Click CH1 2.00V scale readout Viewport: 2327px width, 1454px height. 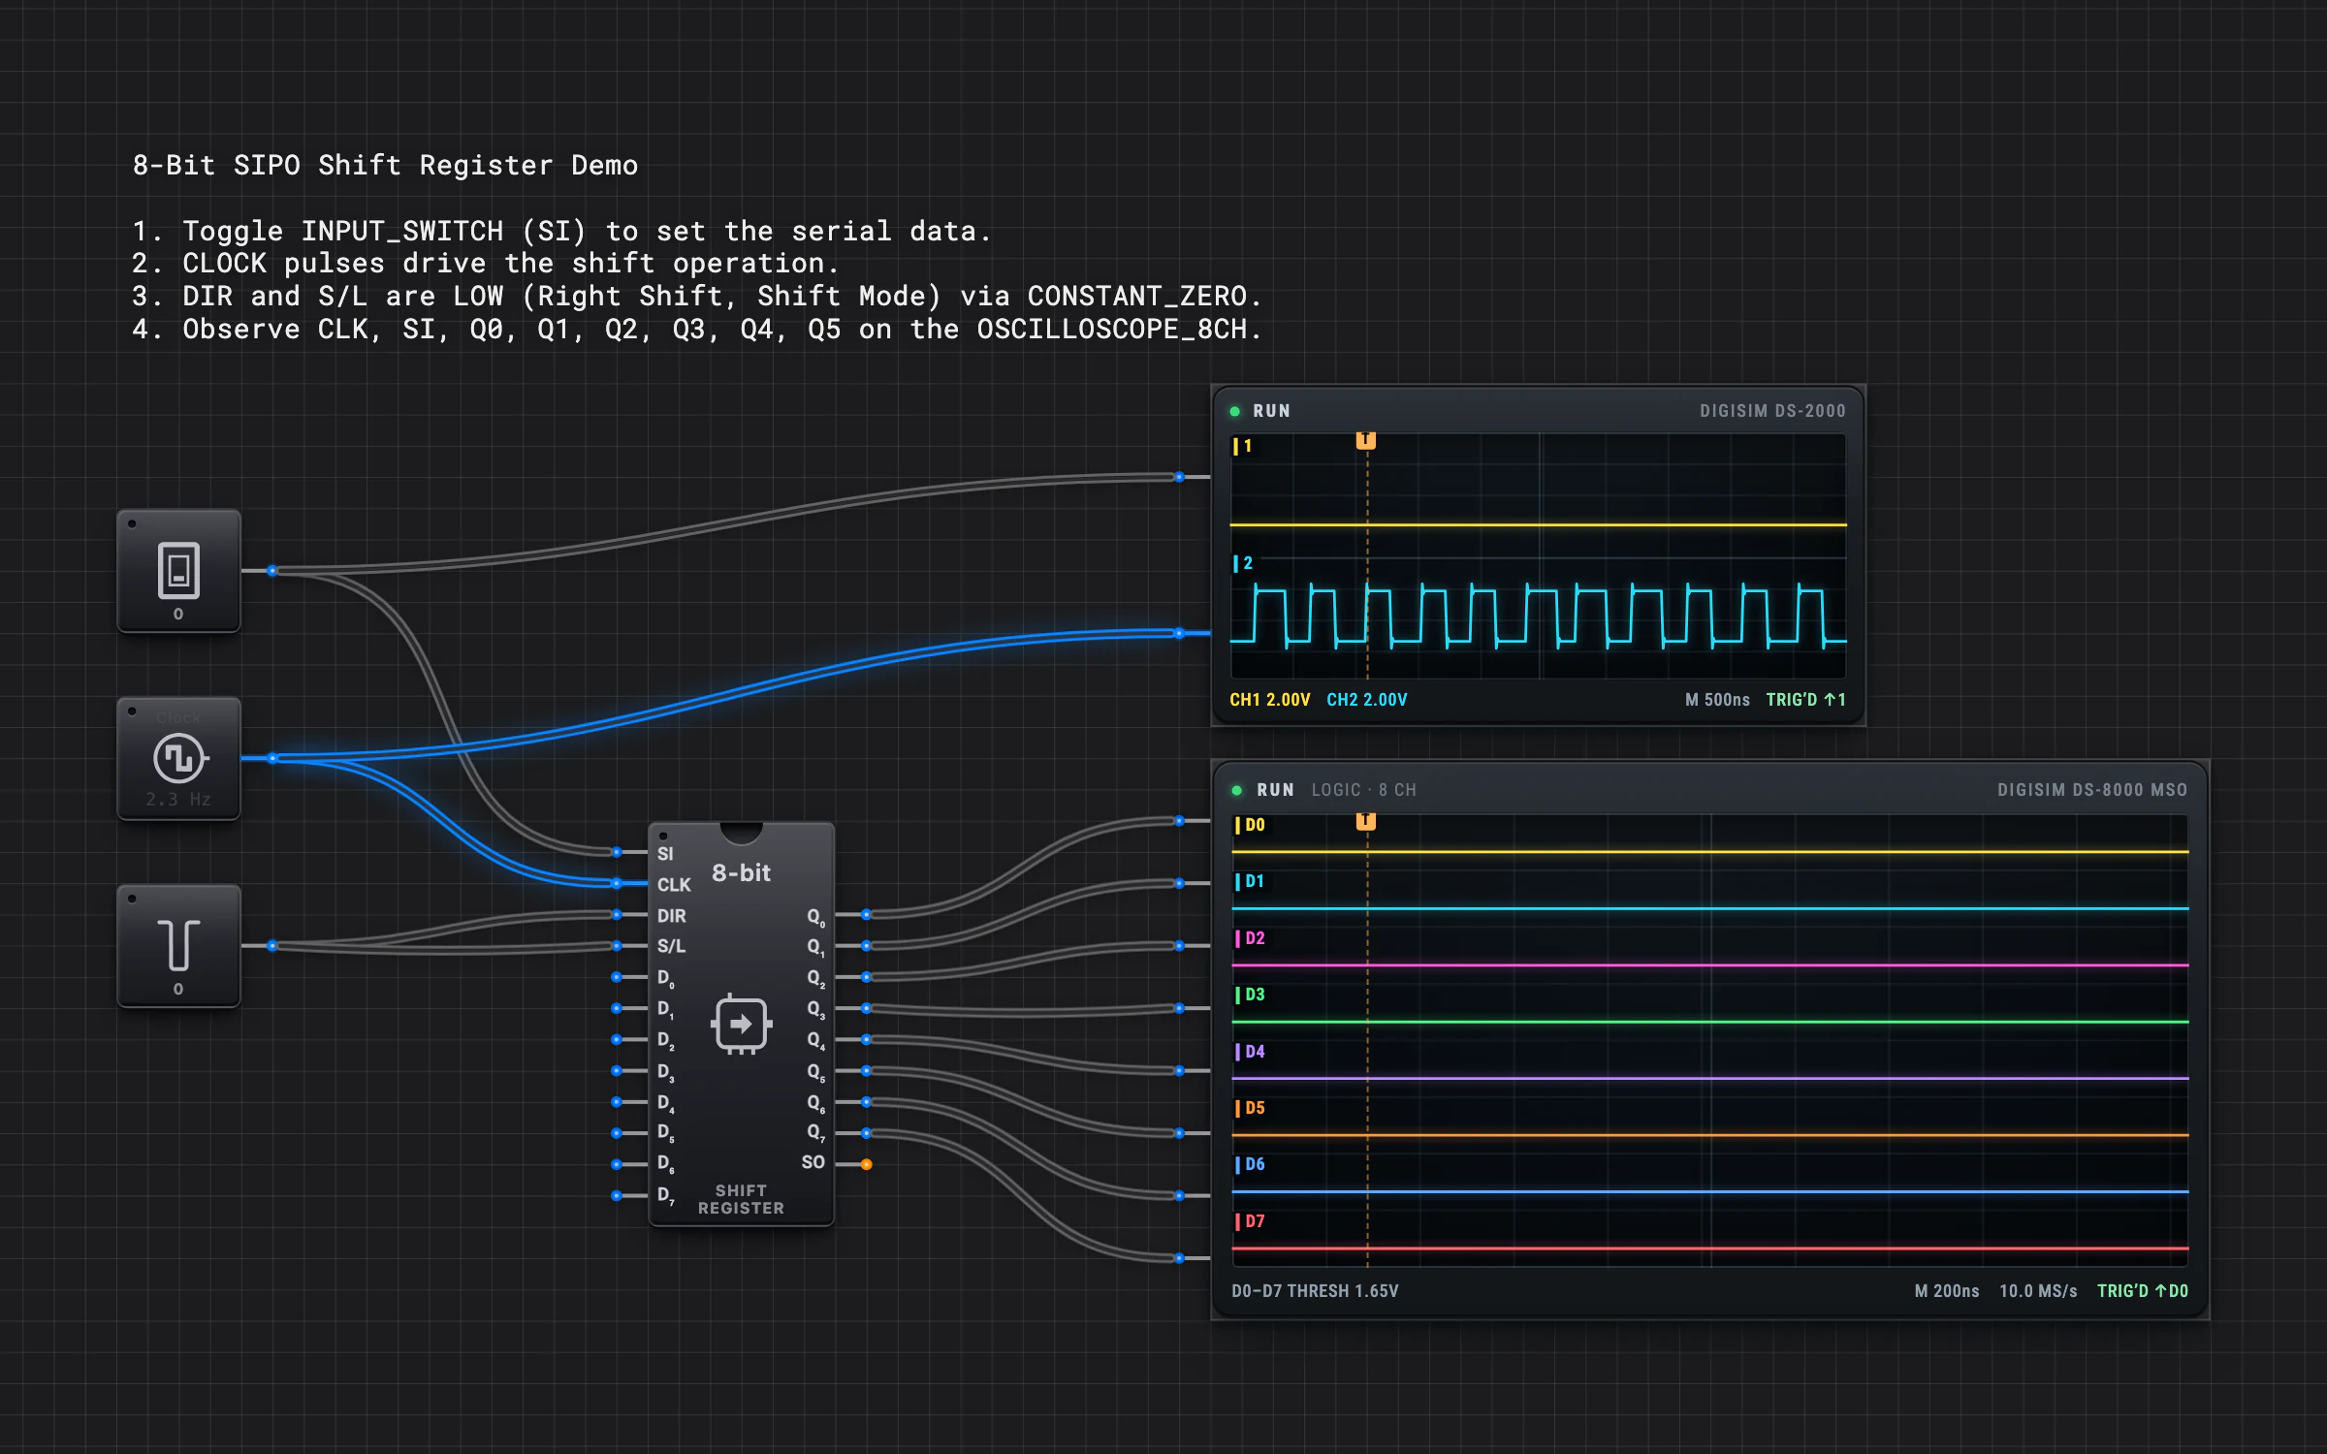pos(1269,700)
